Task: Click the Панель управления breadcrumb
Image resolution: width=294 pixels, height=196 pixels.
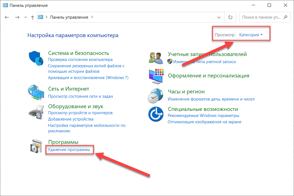Action: pos(69,17)
